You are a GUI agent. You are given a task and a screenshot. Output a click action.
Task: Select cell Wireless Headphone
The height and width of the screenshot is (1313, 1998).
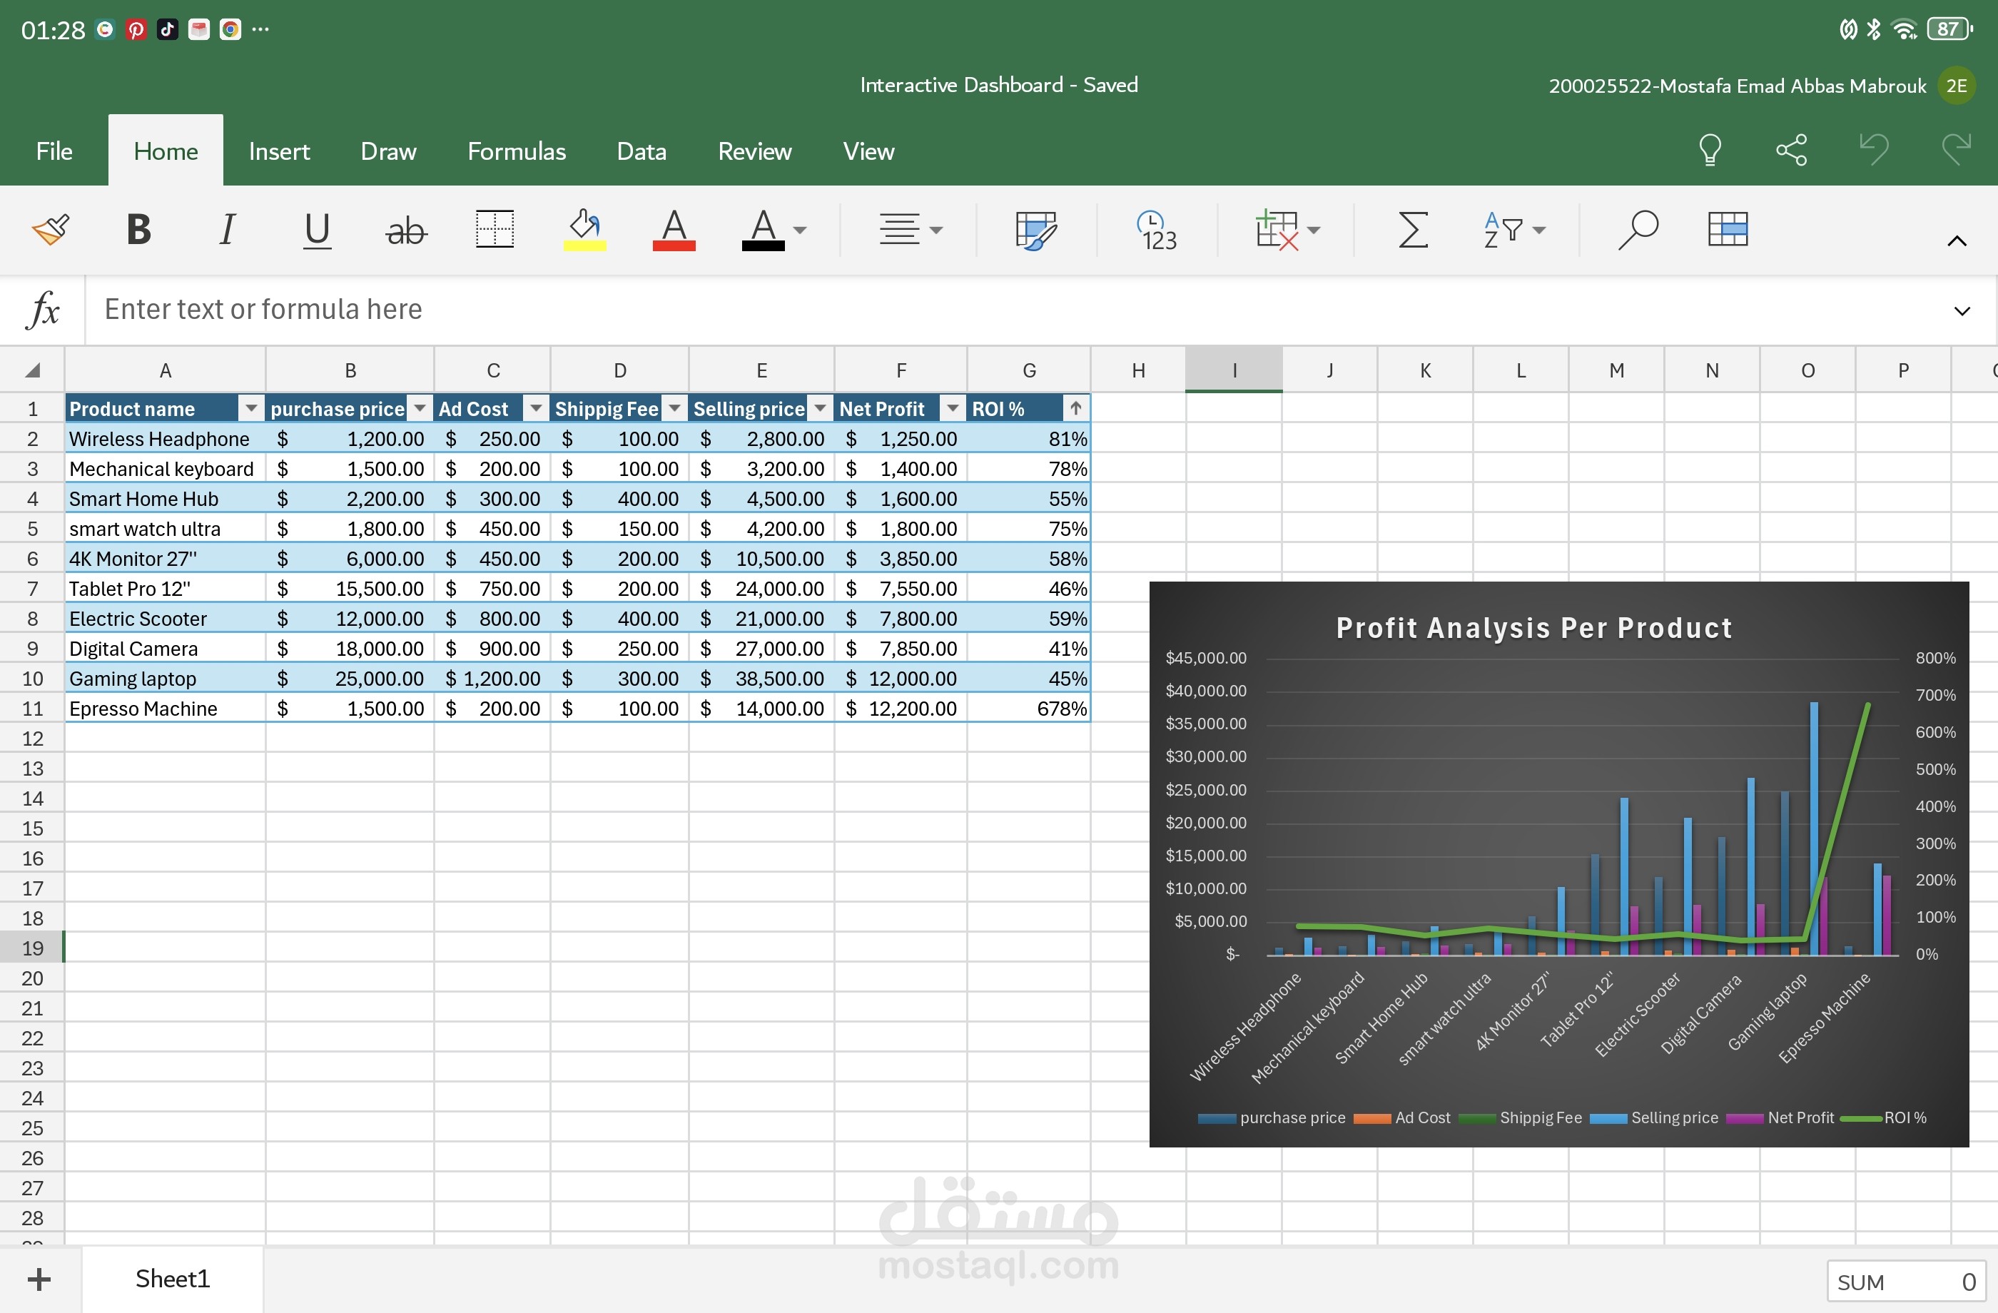pos(166,439)
